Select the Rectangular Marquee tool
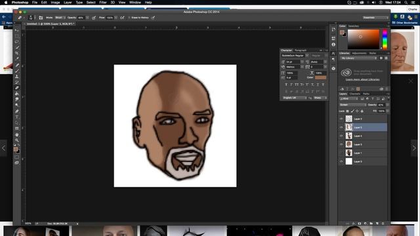This screenshot has height=236, width=420. point(17,36)
